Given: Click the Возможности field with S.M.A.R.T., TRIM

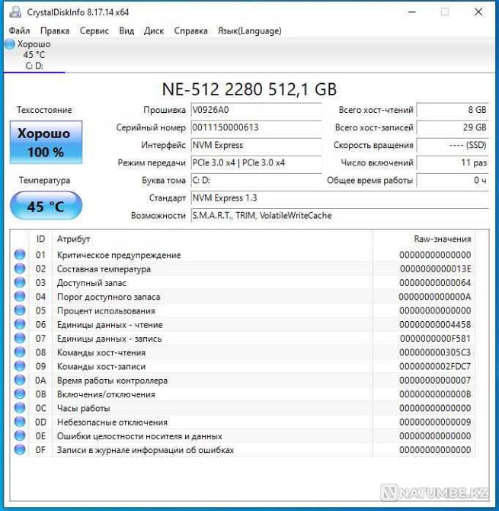Looking at the screenshot, I should 340,215.
